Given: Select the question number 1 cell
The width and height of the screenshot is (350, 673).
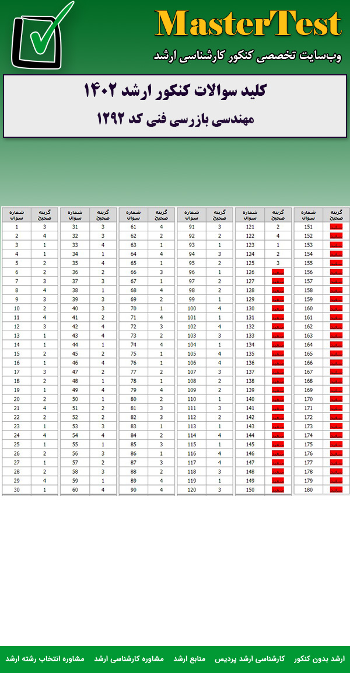Looking at the screenshot, I should [x=17, y=227].
